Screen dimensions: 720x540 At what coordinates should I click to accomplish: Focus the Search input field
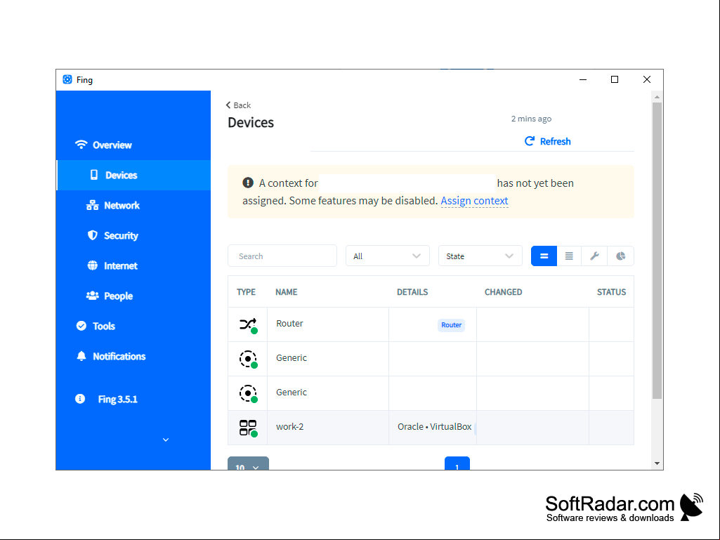[x=282, y=256]
